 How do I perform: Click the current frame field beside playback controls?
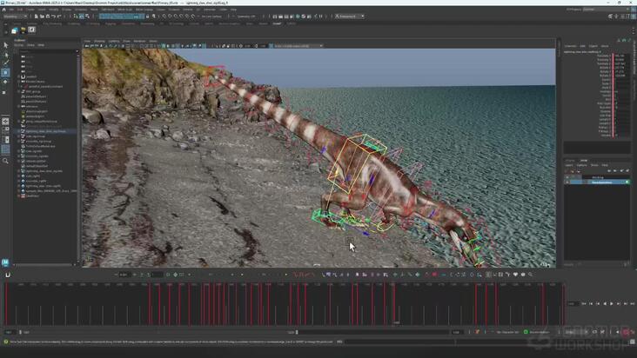click(x=573, y=303)
